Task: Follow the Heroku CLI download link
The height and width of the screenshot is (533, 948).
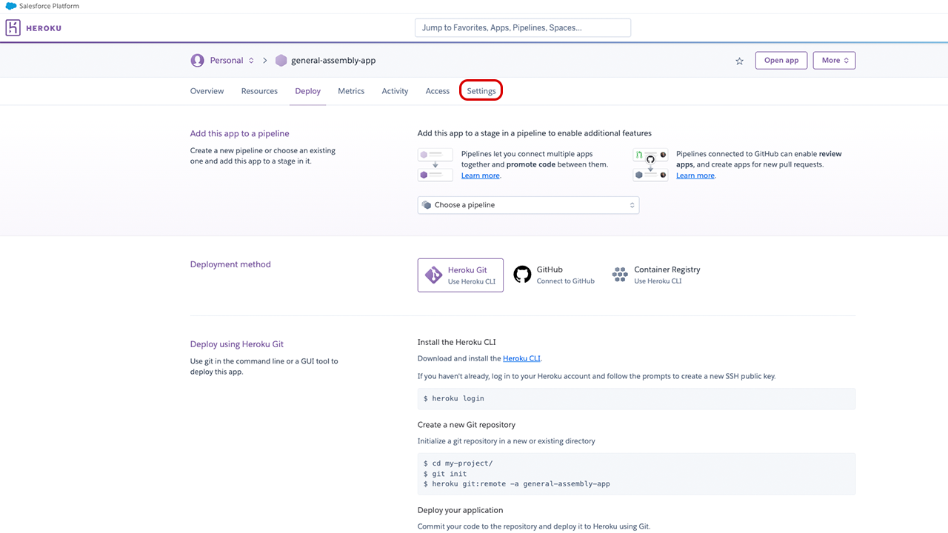Action: tap(521, 358)
